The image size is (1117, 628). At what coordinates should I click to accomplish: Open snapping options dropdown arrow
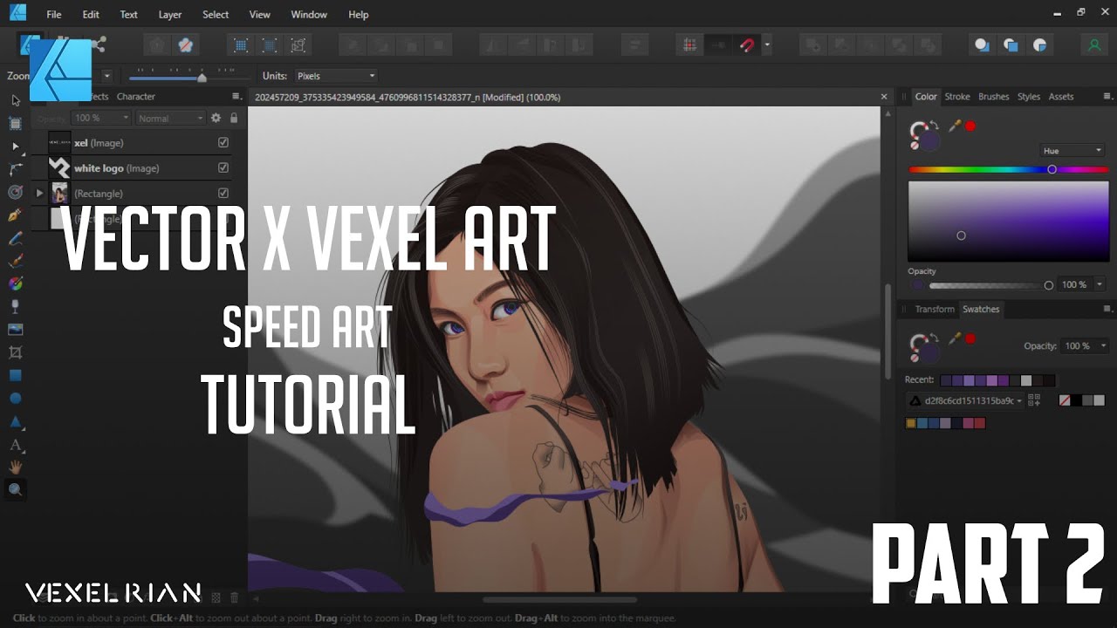pyautogui.click(x=767, y=45)
